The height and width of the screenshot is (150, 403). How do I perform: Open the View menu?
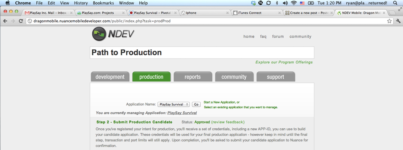[64, 3]
